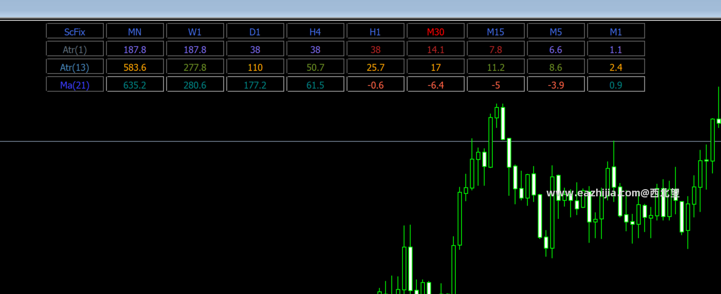Click Atr(1) value 38 under H4
Viewport: 721px width, 294px height.
(316, 49)
